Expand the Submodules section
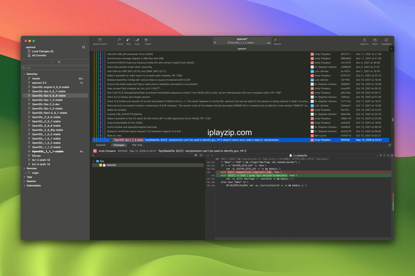The width and height of the screenshot is (415, 276). click(x=24, y=186)
